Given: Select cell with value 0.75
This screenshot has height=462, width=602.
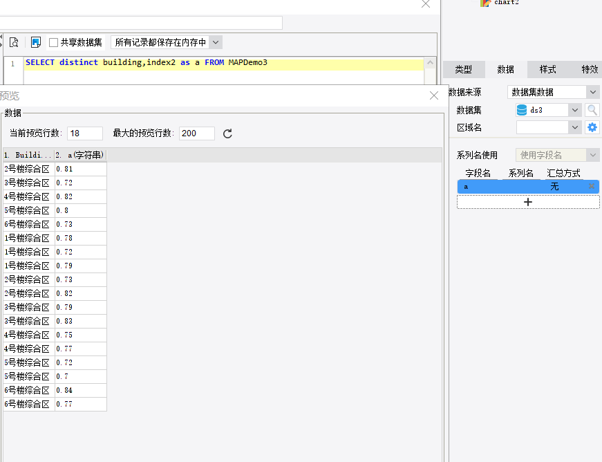Looking at the screenshot, I should point(81,335).
